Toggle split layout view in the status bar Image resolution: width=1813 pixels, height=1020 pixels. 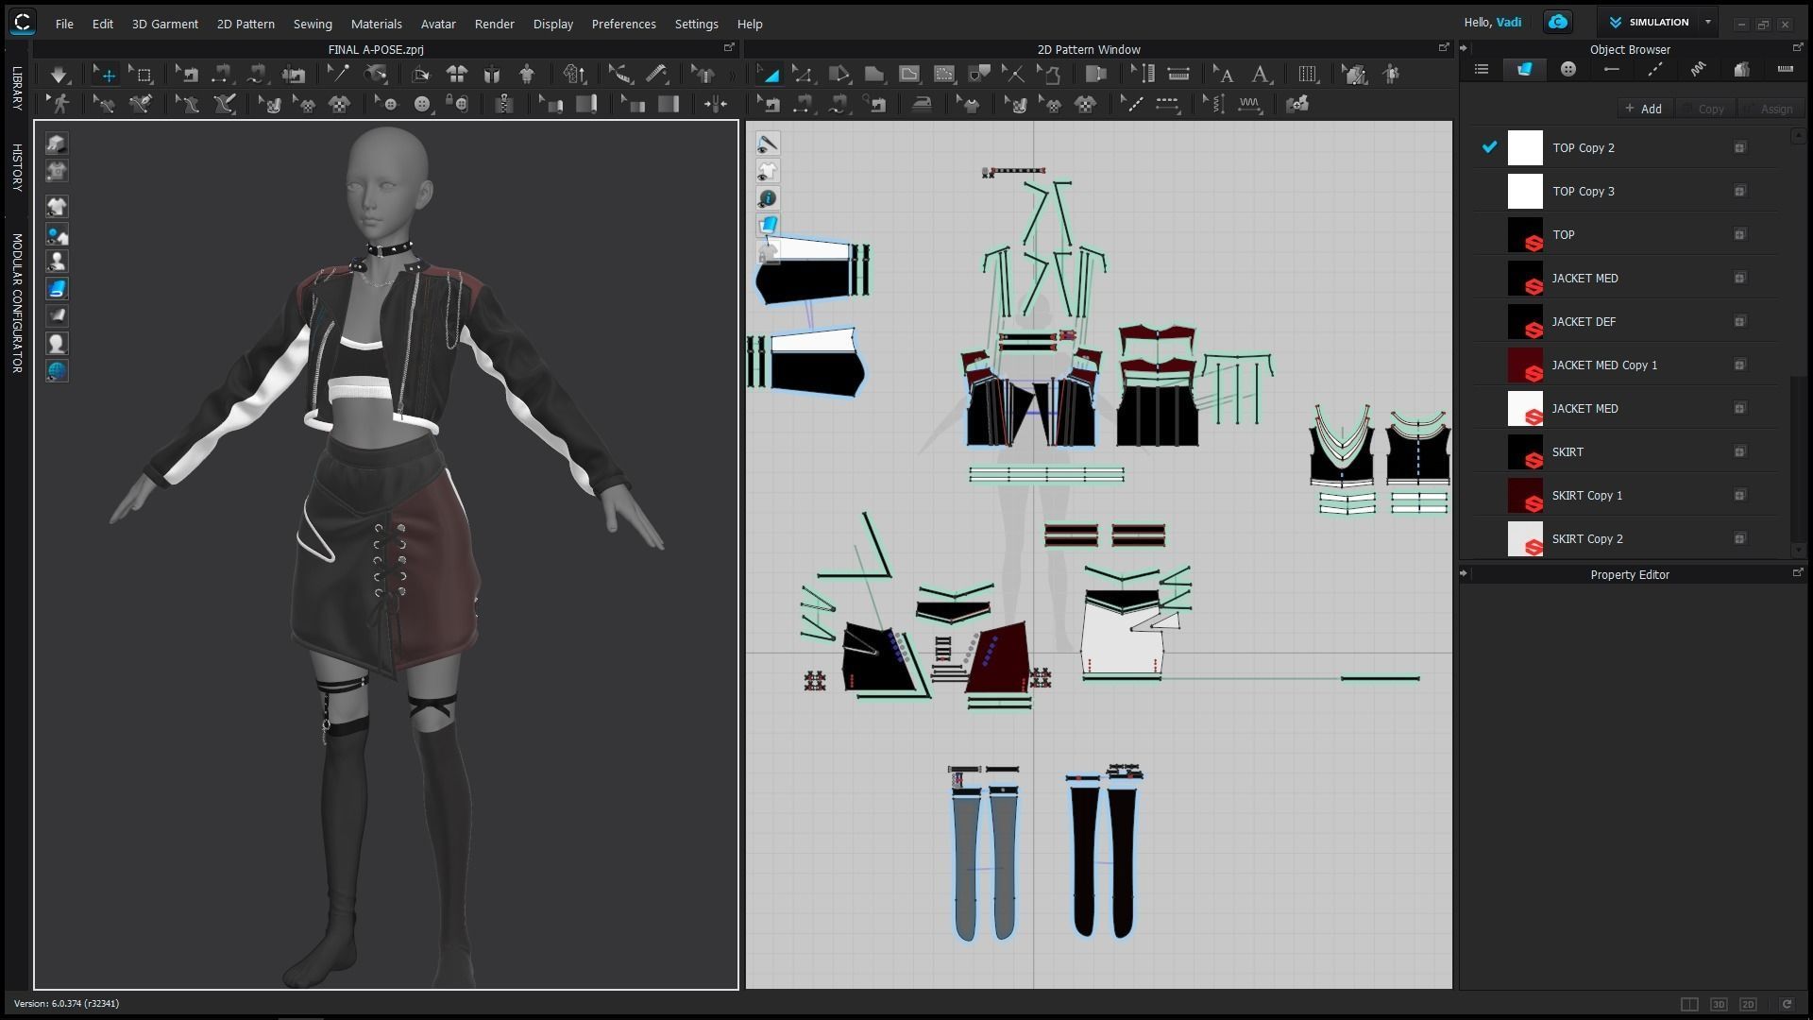[x=1689, y=1004]
